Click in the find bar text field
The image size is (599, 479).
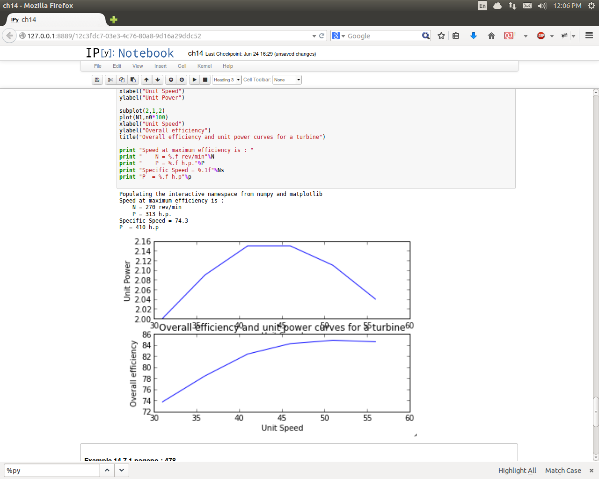pyautogui.click(x=51, y=471)
